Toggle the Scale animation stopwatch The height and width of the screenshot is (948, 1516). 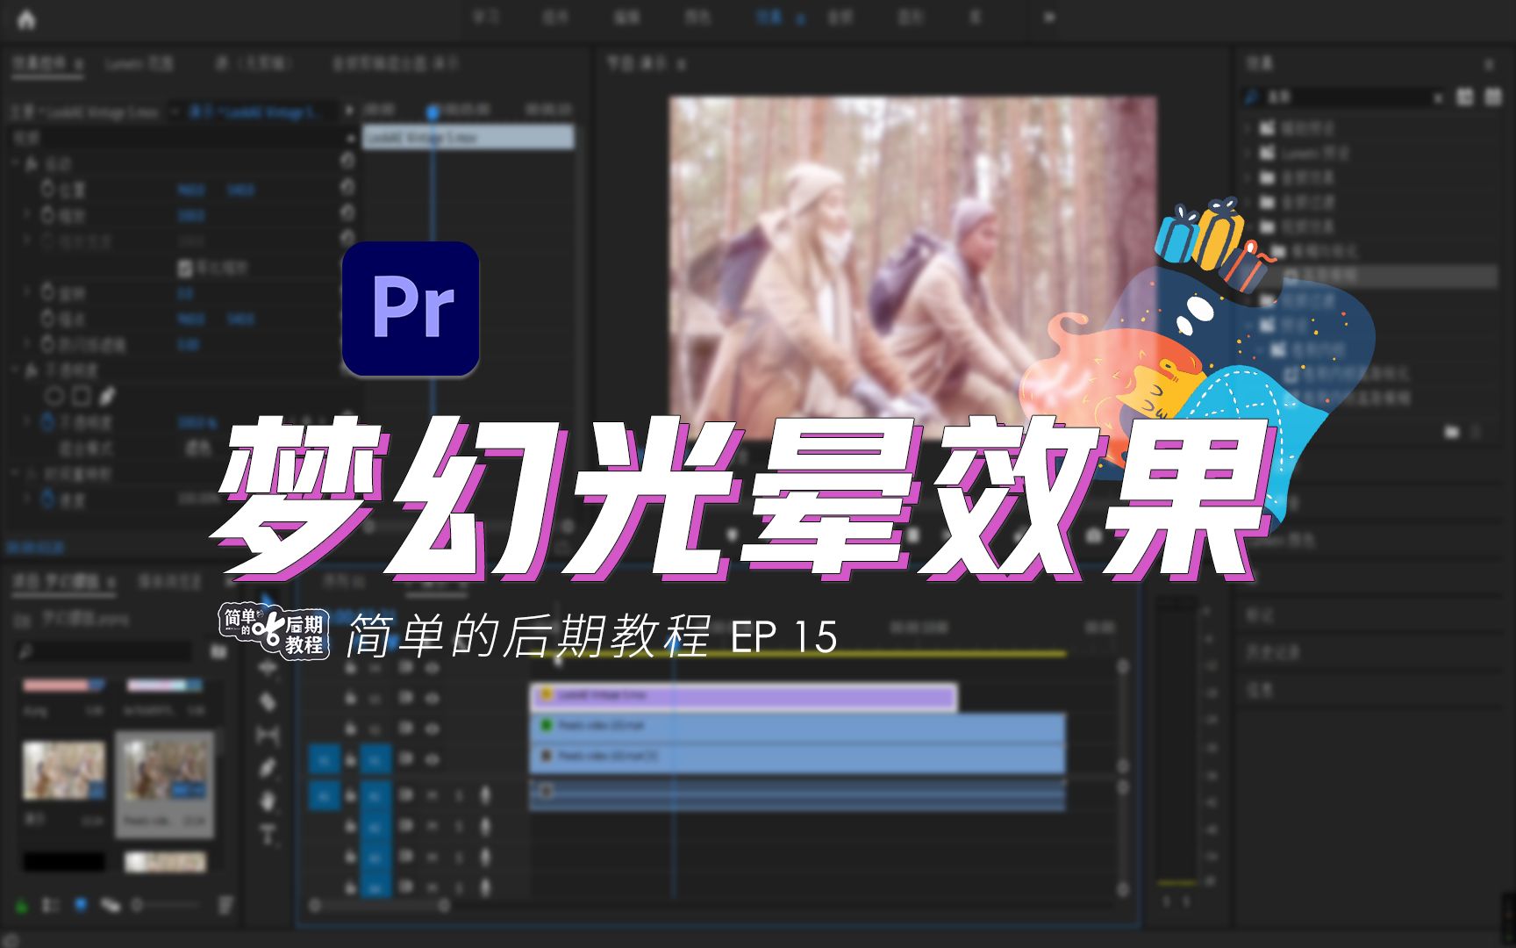pyautogui.click(x=47, y=214)
